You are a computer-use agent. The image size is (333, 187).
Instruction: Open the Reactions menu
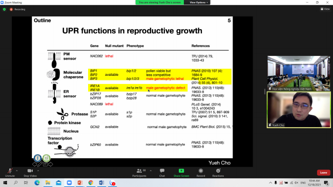[218, 172]
